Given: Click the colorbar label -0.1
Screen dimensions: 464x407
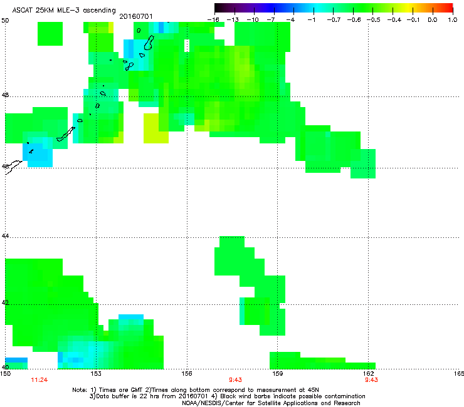Looking at the screenshot, I should (x=413, y=20).
